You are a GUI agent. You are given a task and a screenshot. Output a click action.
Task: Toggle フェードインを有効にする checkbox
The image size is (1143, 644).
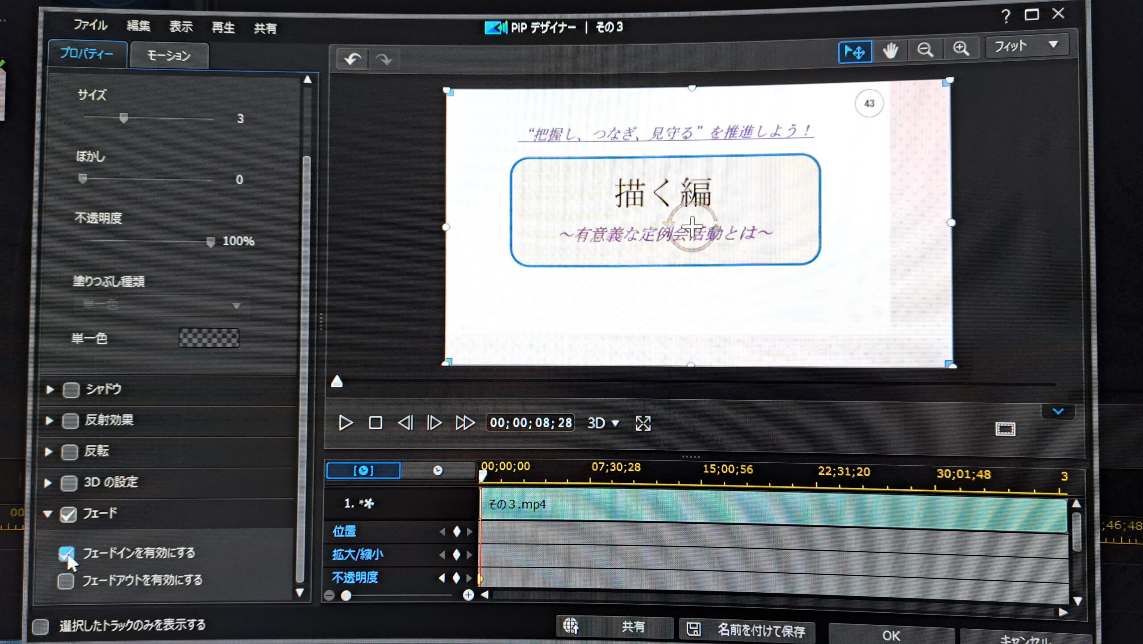click(67, 554)
